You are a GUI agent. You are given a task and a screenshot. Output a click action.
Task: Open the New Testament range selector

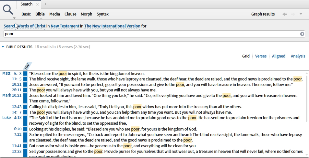65,26
